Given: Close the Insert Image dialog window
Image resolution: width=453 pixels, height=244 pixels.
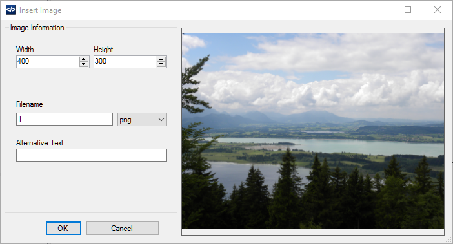Looking at the screenshot, I should click(x=438, y=10).
